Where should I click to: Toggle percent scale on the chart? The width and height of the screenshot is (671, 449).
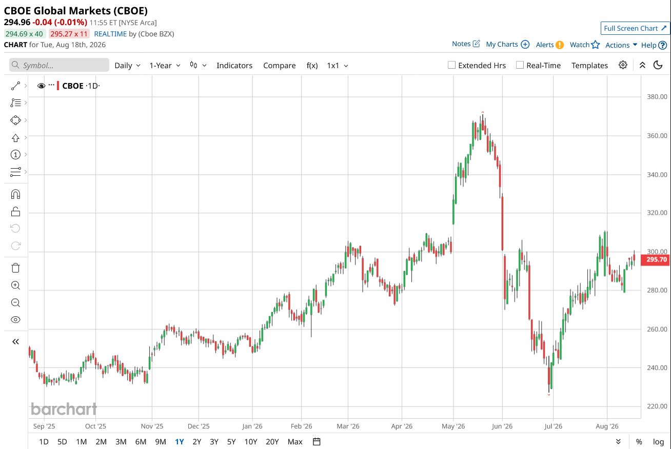(639, 442)
